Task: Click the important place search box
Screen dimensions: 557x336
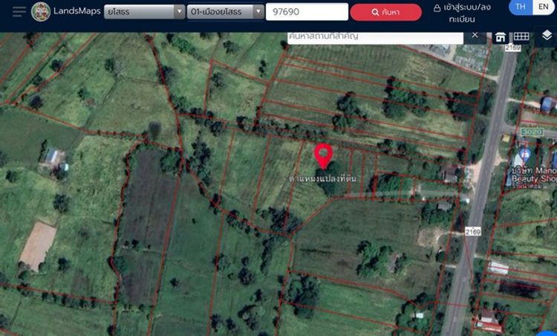Action: click(375, 37)
